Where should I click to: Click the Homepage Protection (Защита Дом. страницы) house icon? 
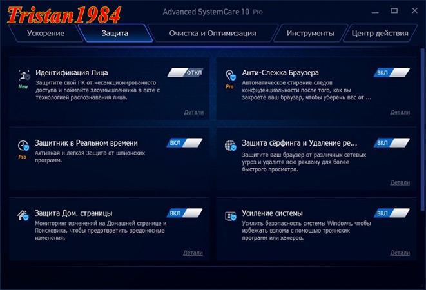tap(24, 215)
